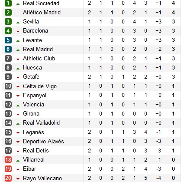This screenshot has height=182, width=181.
Task: Click the red rank 20 badge
Action: point(8,178)
